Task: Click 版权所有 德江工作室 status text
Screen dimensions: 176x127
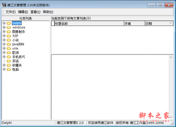Action: 140,123
